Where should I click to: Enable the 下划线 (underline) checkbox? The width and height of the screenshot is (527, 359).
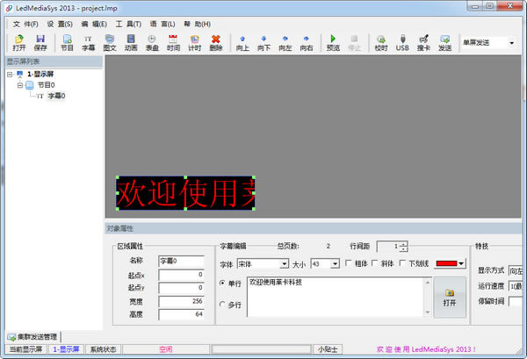pyautogui.click(x=402, y=263)
